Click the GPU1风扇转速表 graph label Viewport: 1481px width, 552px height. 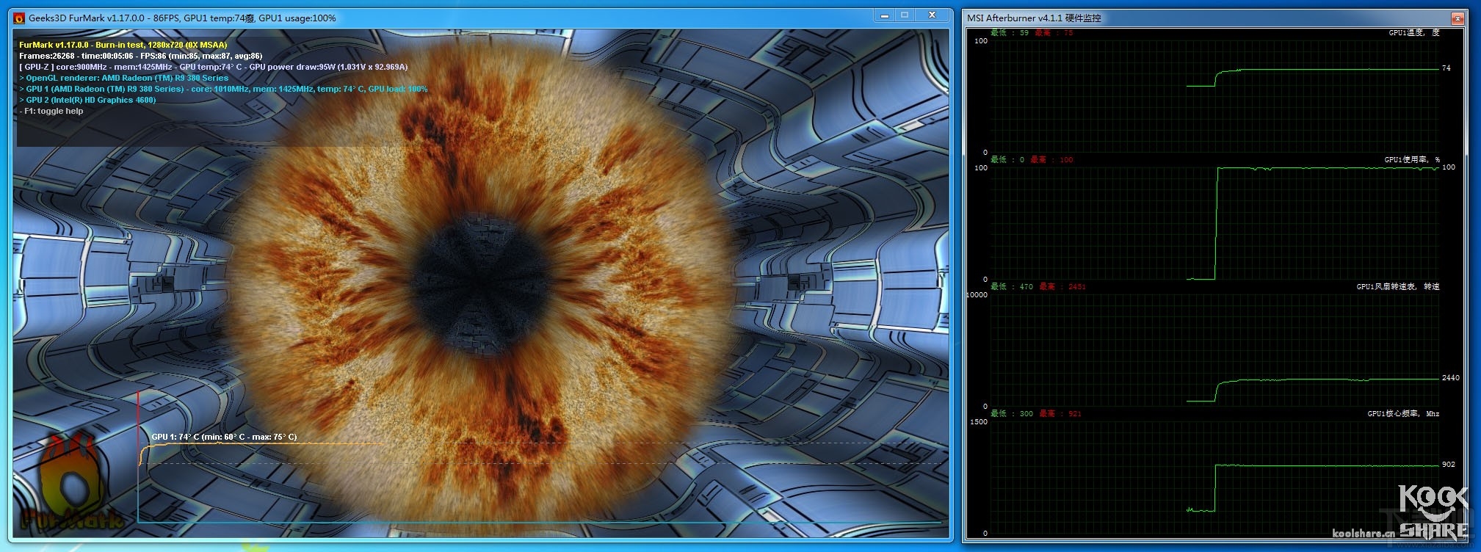click(x=1398, y=286)
